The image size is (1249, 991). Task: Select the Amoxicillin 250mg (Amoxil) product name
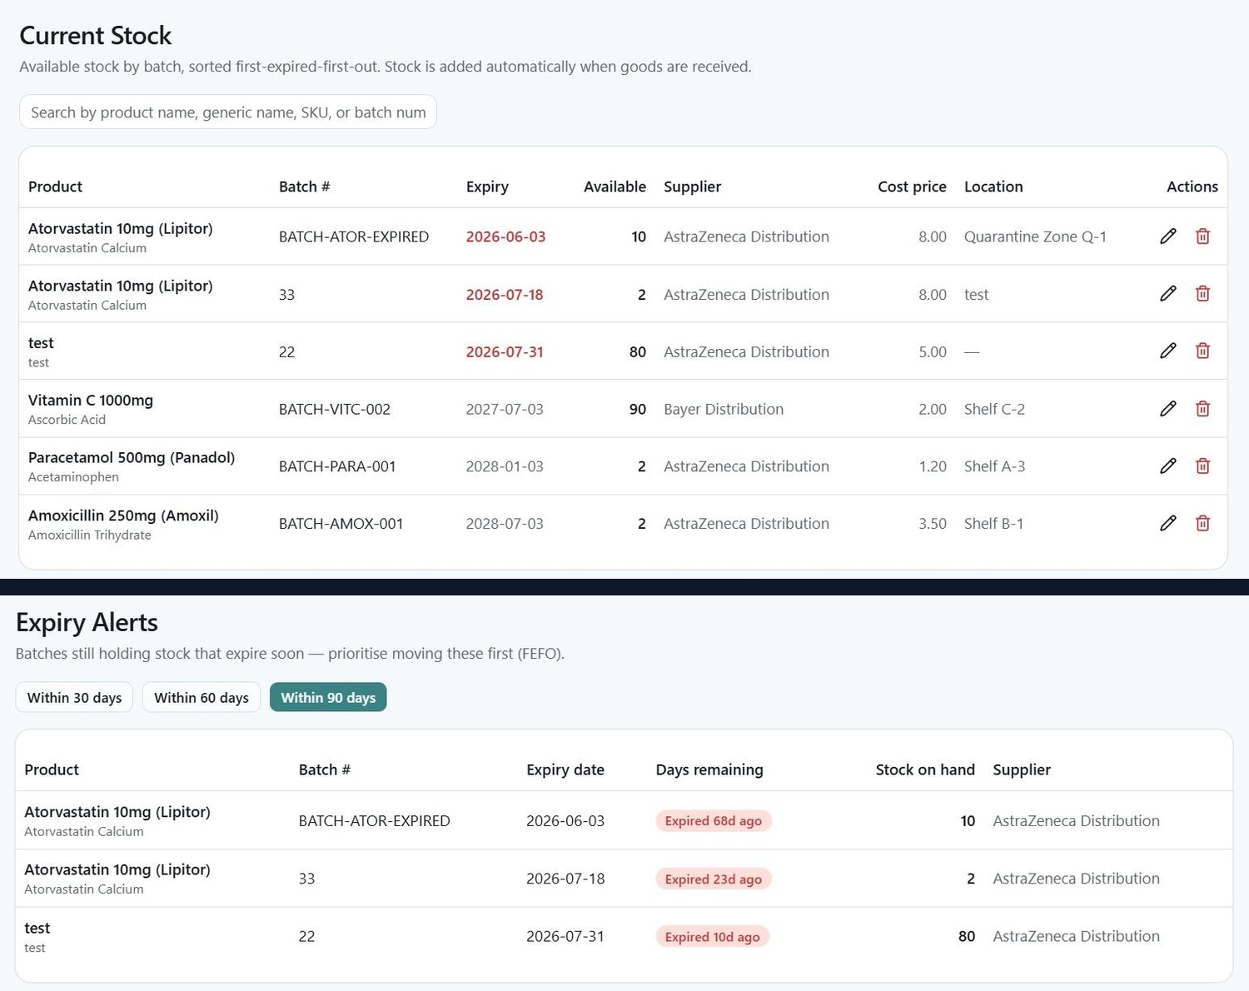123,515
